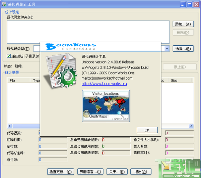Minimize the 源代码统计工具 window

[183, 4]
